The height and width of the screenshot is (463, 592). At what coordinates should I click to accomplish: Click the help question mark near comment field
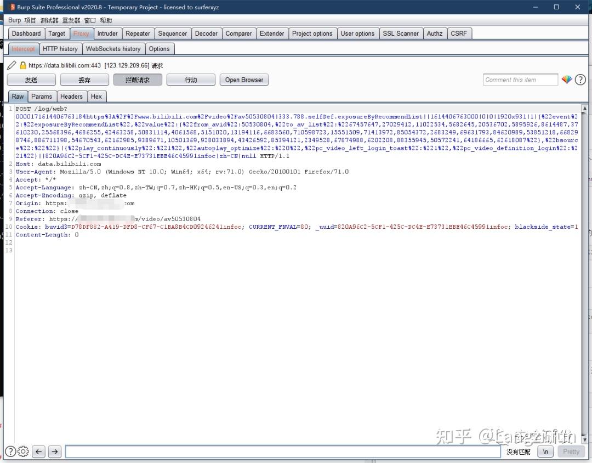point(580,80)
